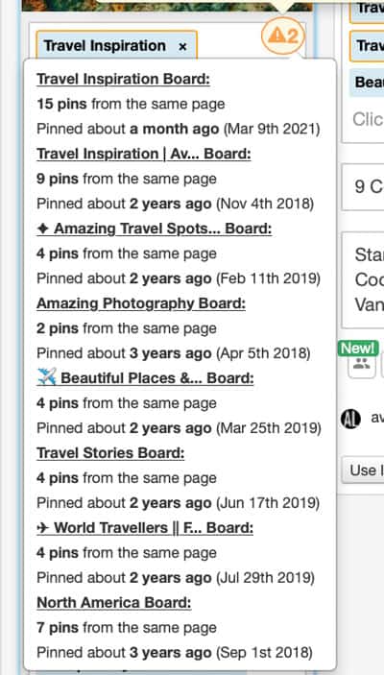
Task: Open the North America Board link
Action: coord(114,603)
